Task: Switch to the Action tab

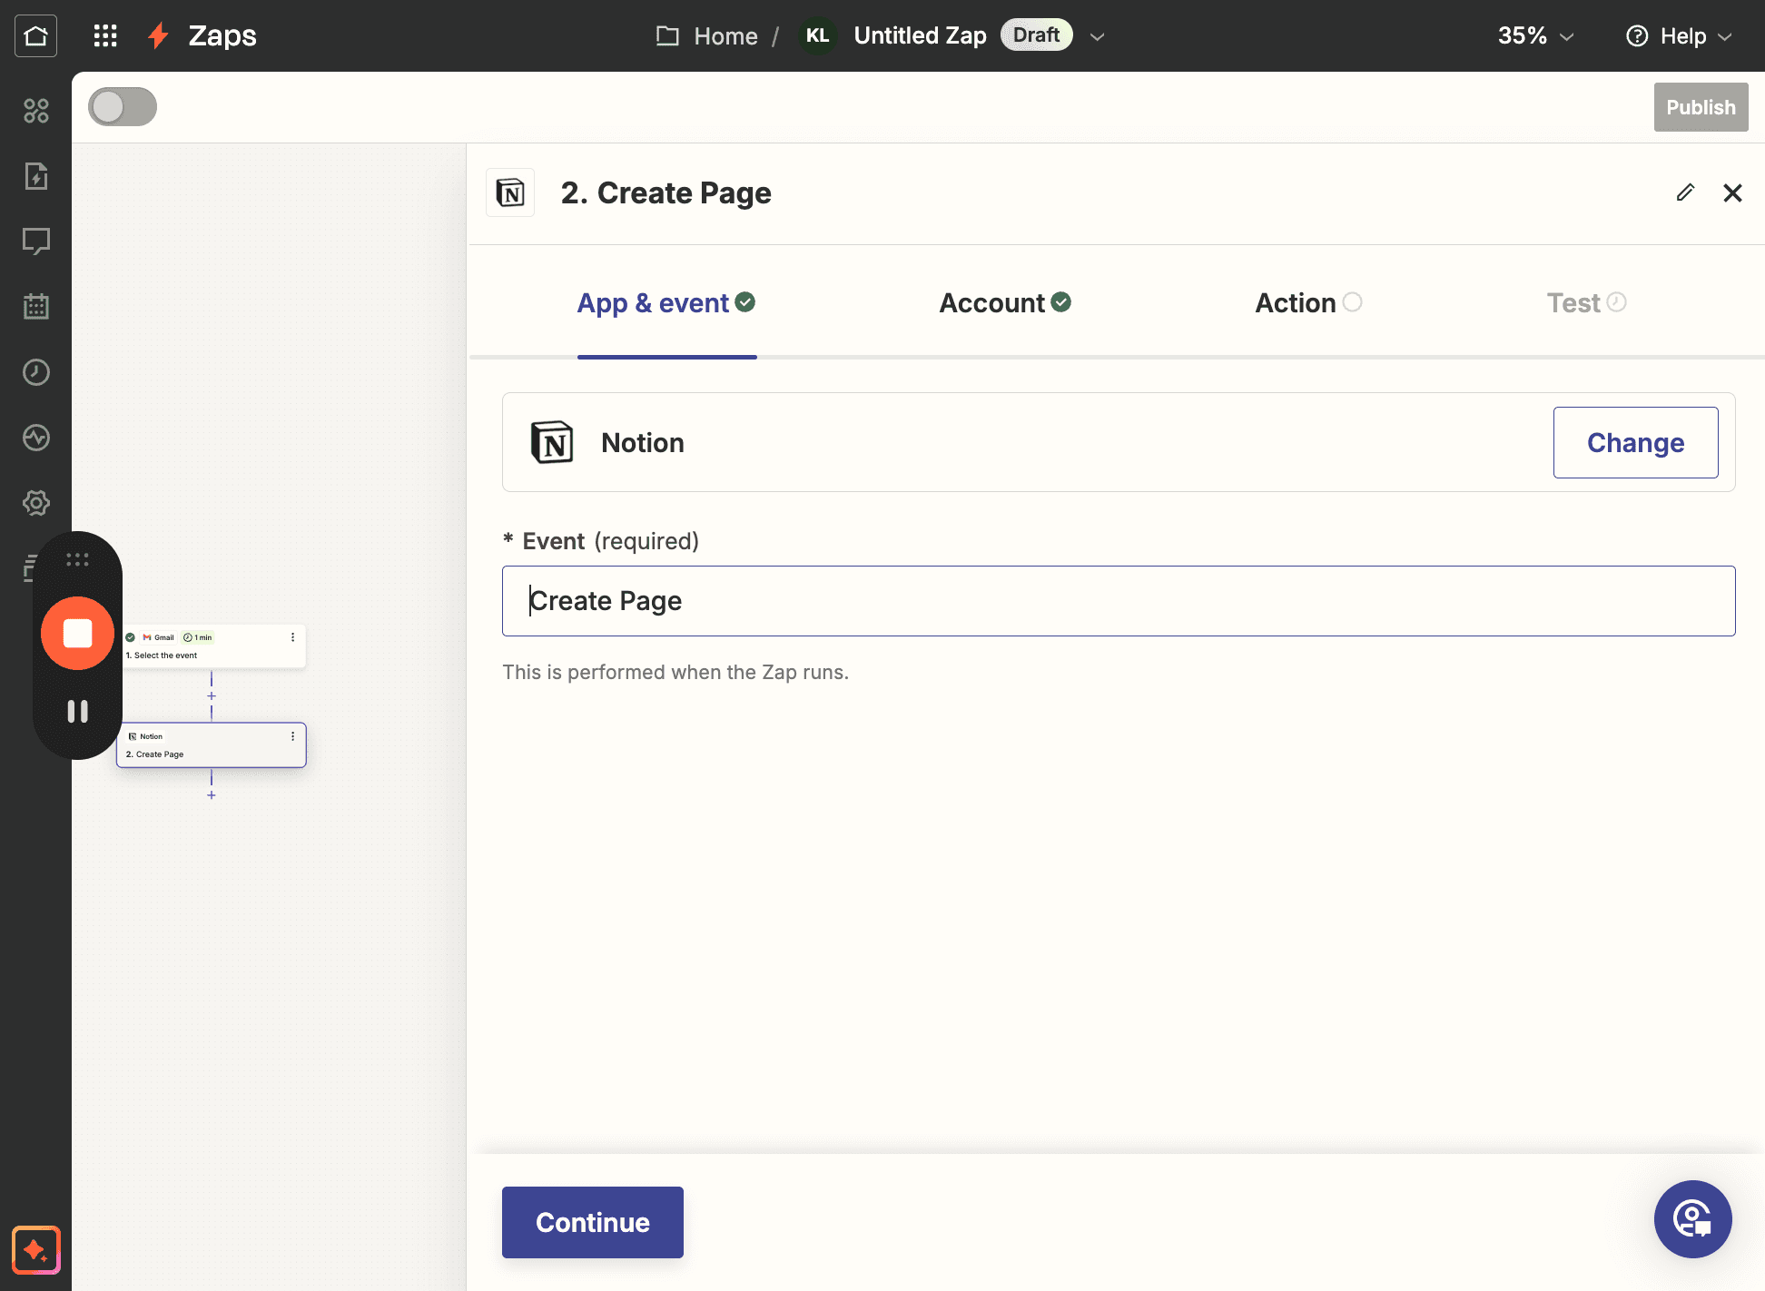Action: click(x=1308, y=302)
